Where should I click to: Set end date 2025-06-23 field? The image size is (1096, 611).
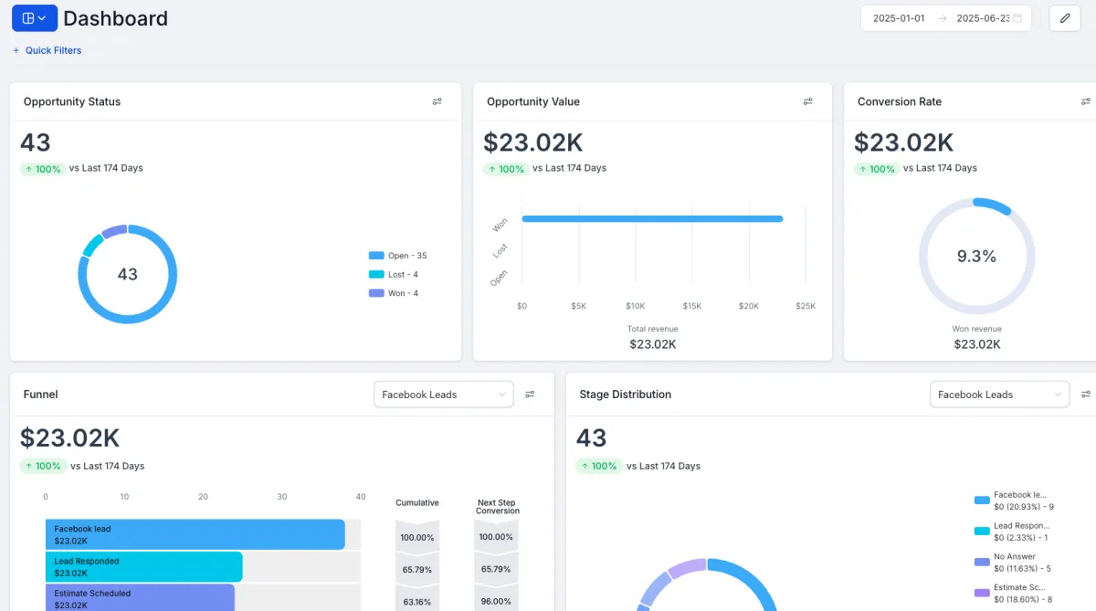983,18
